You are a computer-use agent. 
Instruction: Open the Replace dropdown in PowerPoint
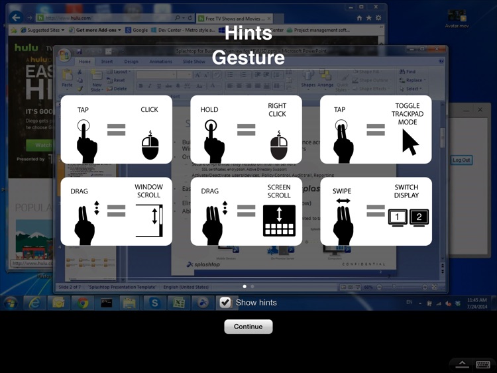pyautogui.click(x=412, y=80)
